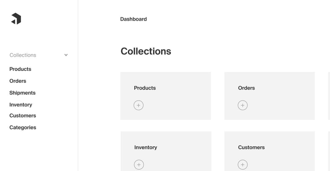Go to Shipments in sidebar

point(23,93)
